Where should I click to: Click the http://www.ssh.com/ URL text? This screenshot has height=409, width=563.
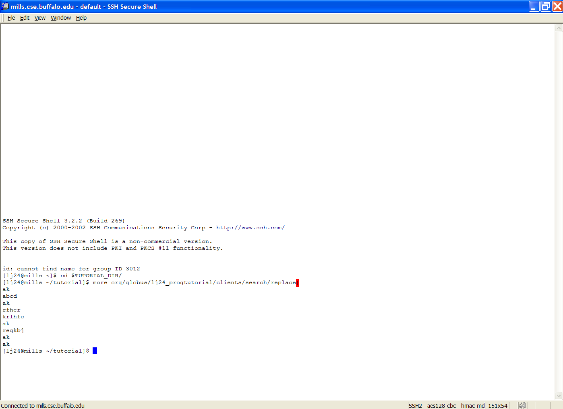[x=250, y=228]
